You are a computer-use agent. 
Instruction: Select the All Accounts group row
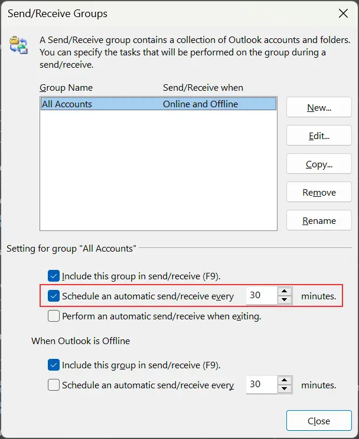(x=158, y=104)
